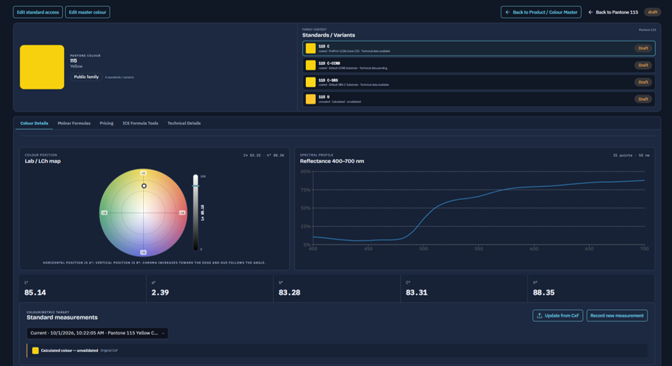Click Draft badge on 115 U row
Screen dimensions: 672x366
click(643, 99)
